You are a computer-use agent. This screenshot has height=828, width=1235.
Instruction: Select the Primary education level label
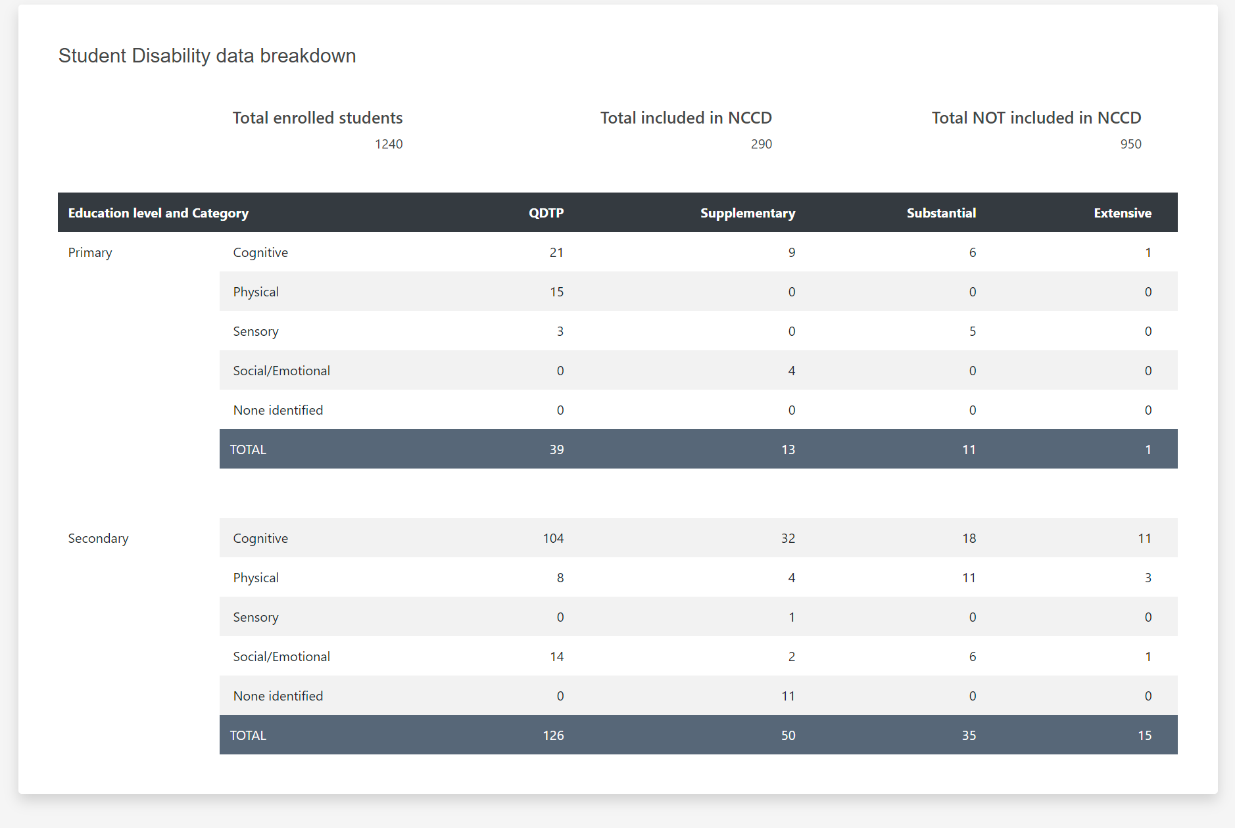click(x=90, y=252)
